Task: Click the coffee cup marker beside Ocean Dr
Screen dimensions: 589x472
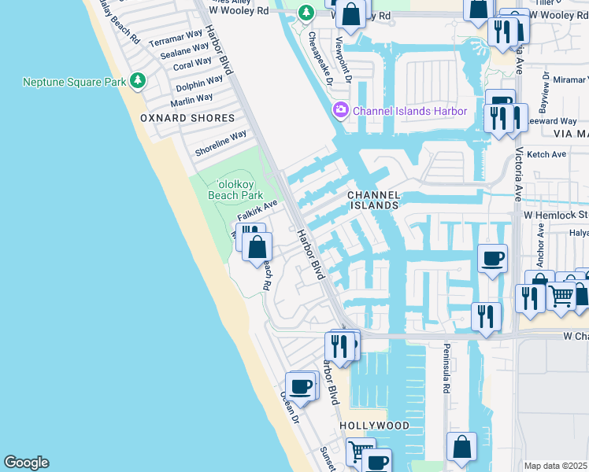Action: point(300,386)
